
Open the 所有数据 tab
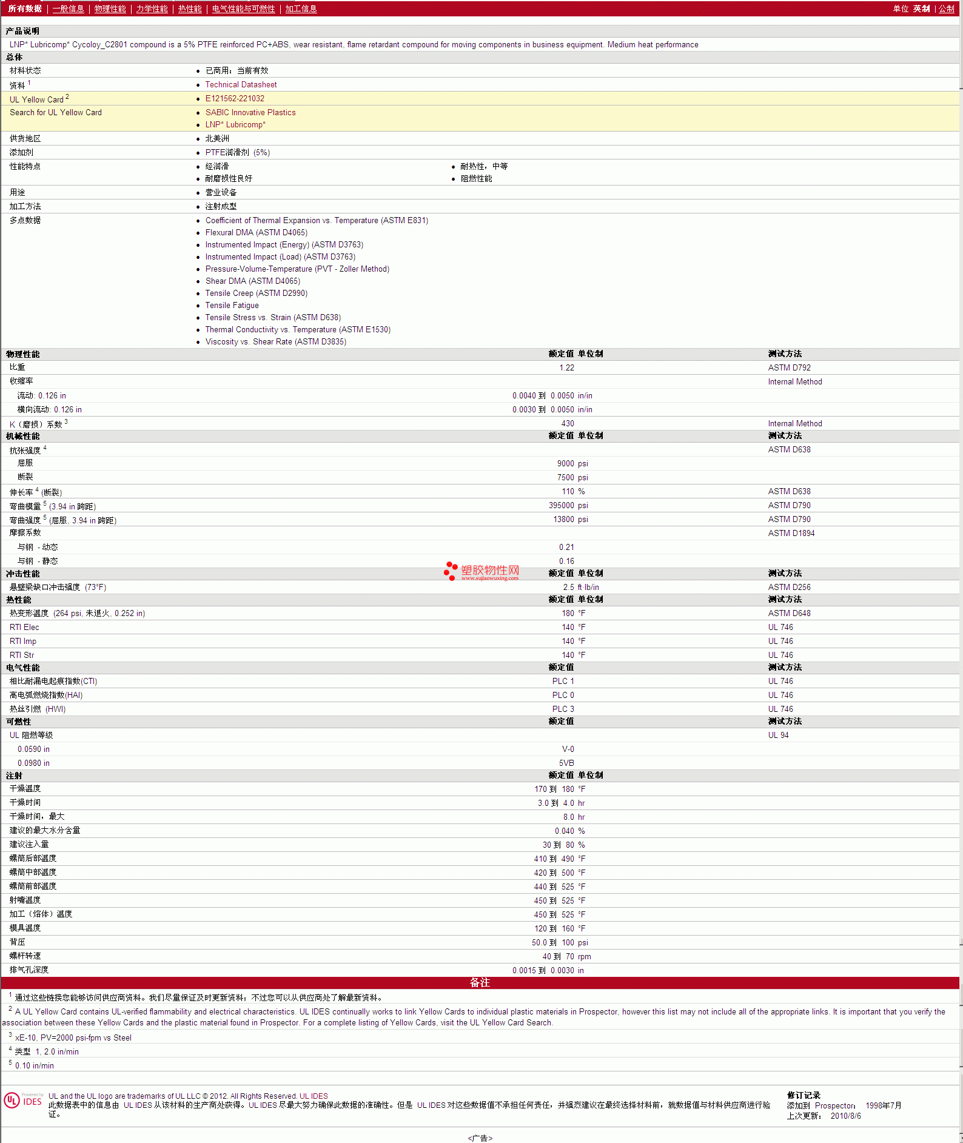coord(25,8)
